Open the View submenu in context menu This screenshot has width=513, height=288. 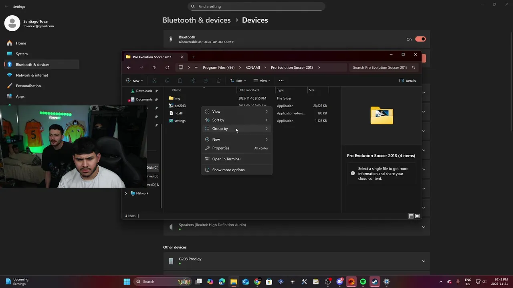pos(236,112)
